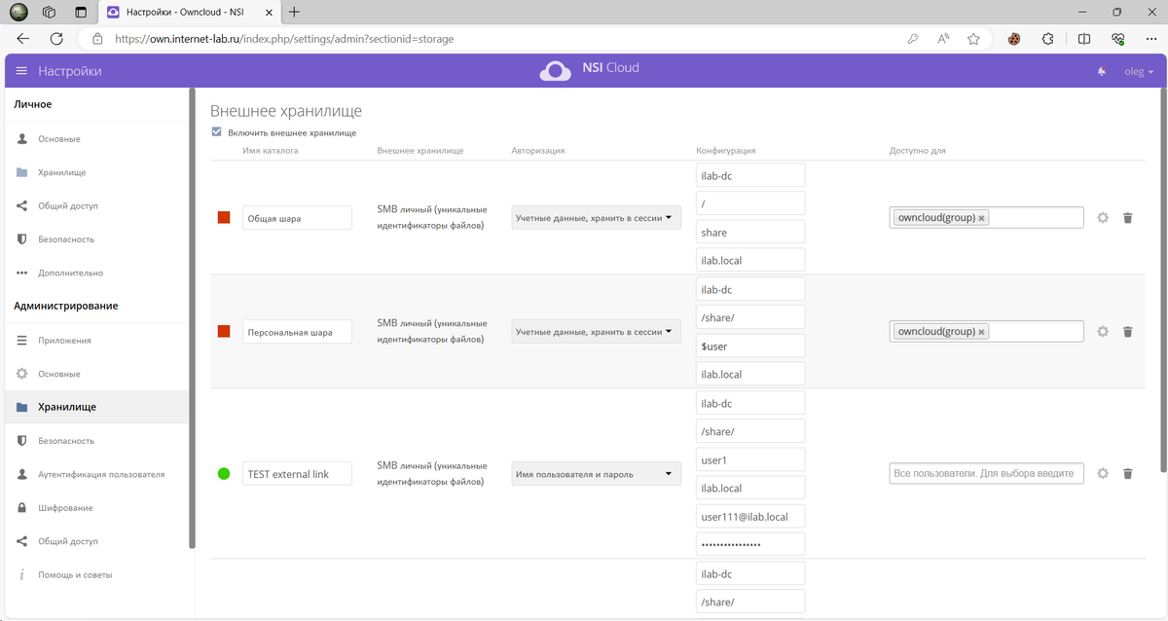Open authorization dropdown for Персональная шара
This screenshot has width=1168, height=621.
(596, 332)
